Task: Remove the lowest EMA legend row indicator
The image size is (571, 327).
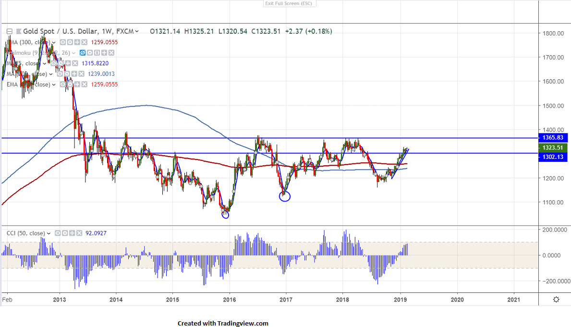Action: click(84, 85)
